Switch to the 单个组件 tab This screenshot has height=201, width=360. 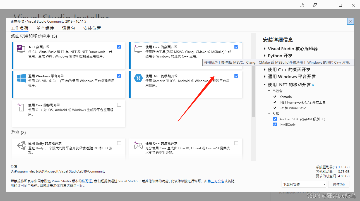pos(45,28)
